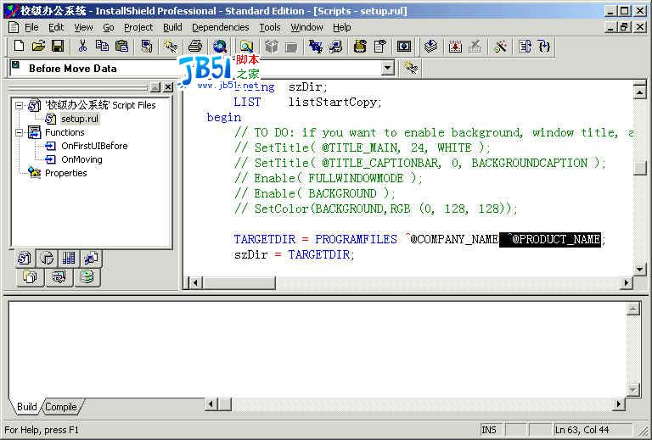Open the green database stack pane tab
652x440 pixels.
coord(87,277)
